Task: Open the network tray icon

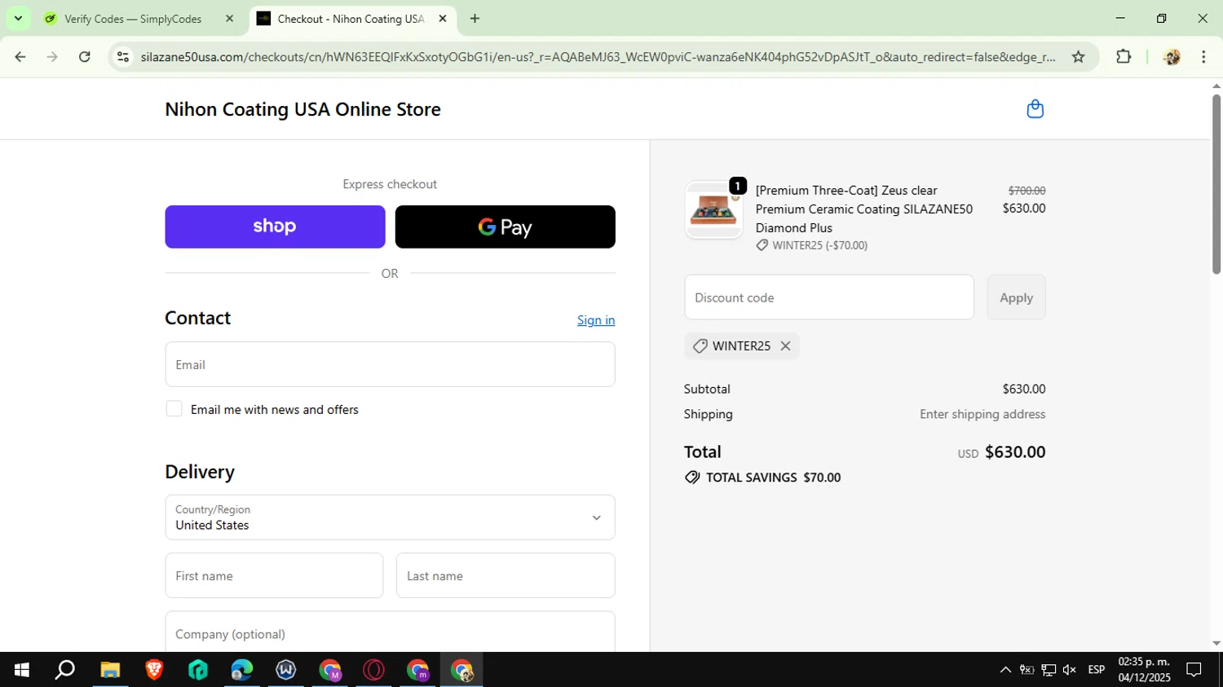Action: tap(1049, 670)
